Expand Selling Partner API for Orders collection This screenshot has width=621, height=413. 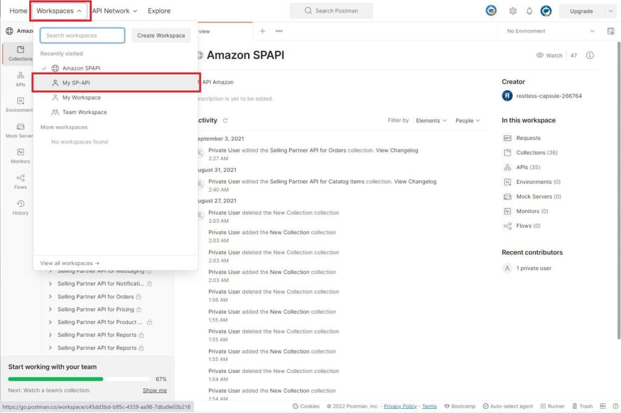point(50,297)
